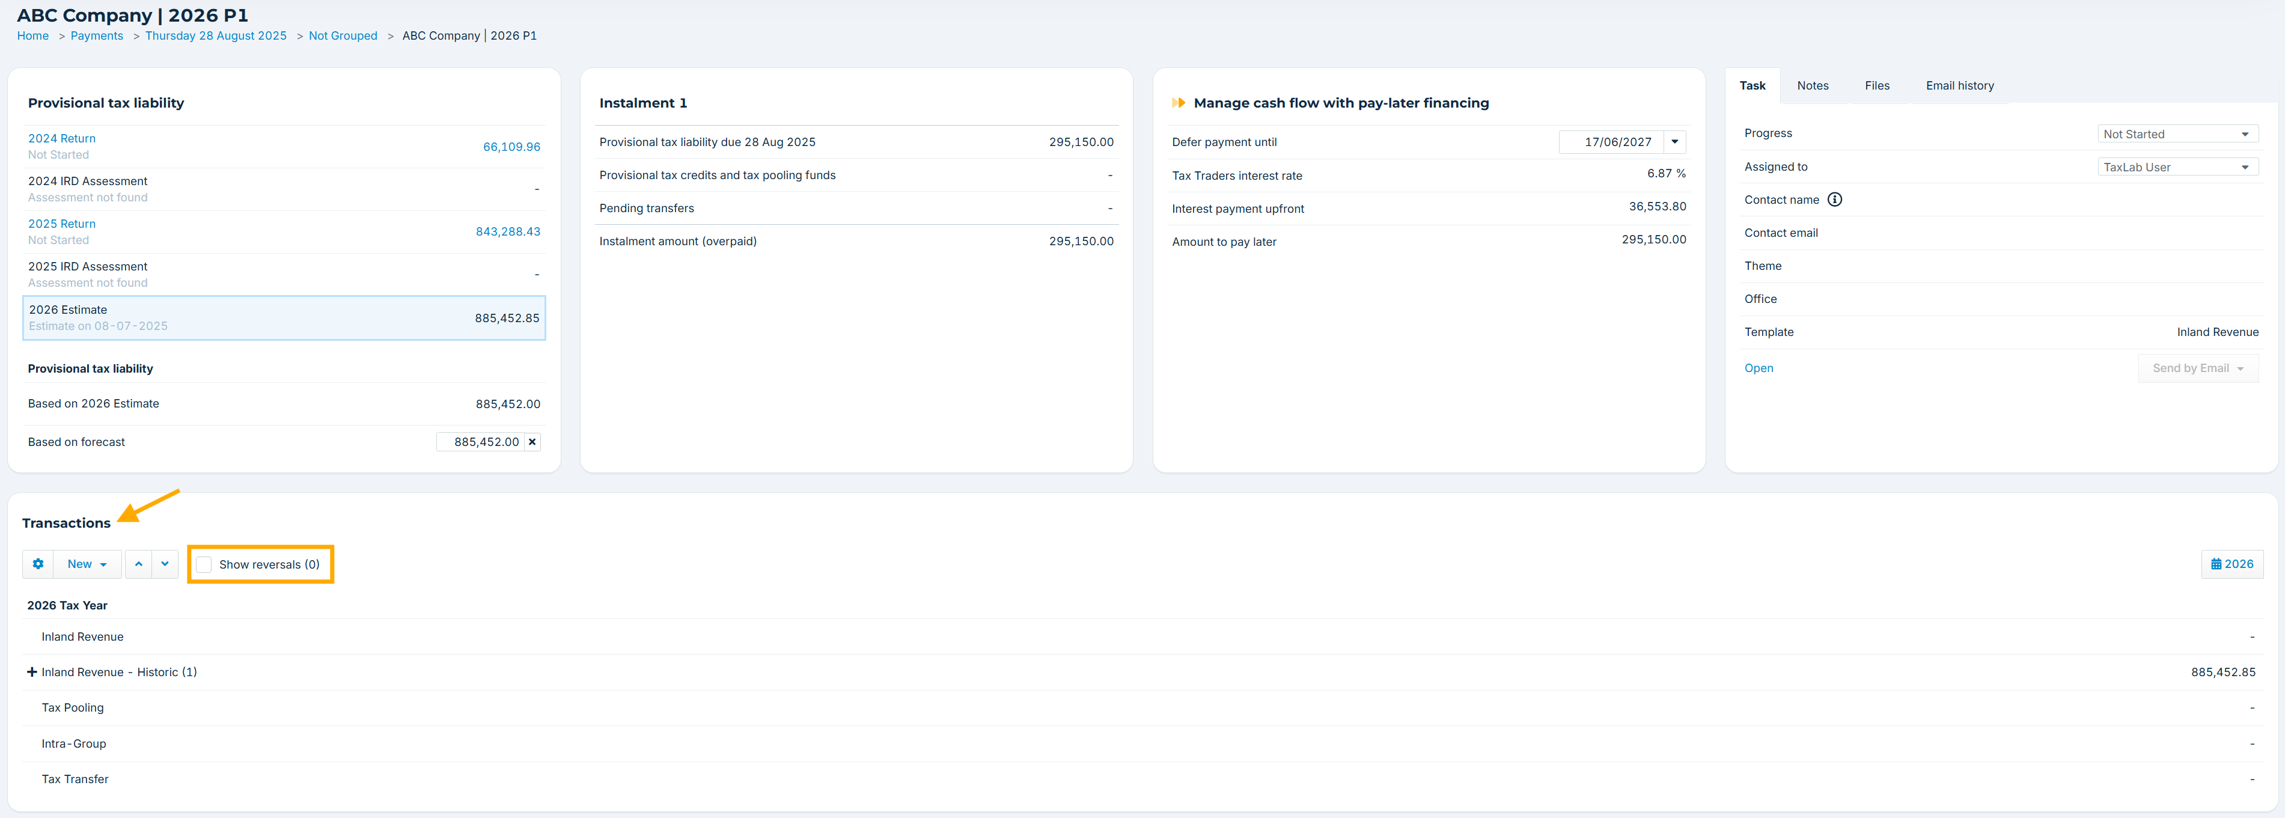Click the up arrow icon in Transactions toolbar
Screen dimensions: 2285x818
[138, 564]
